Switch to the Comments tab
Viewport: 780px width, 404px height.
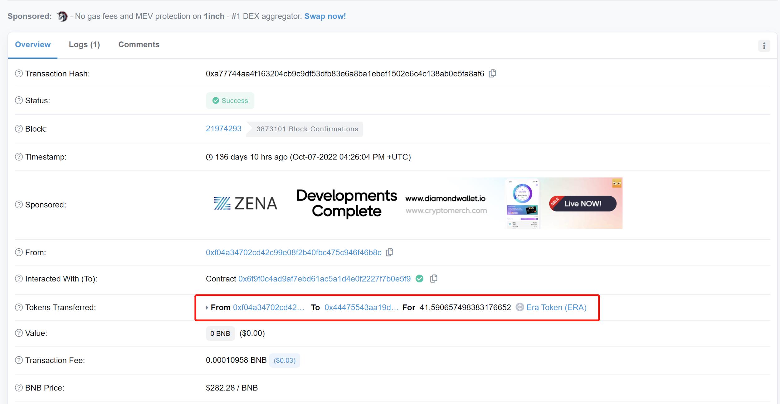point(139,44)
